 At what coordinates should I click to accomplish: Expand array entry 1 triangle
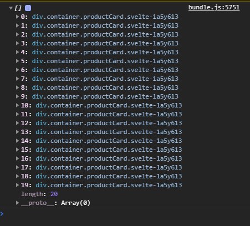click(x=17, y=25)
